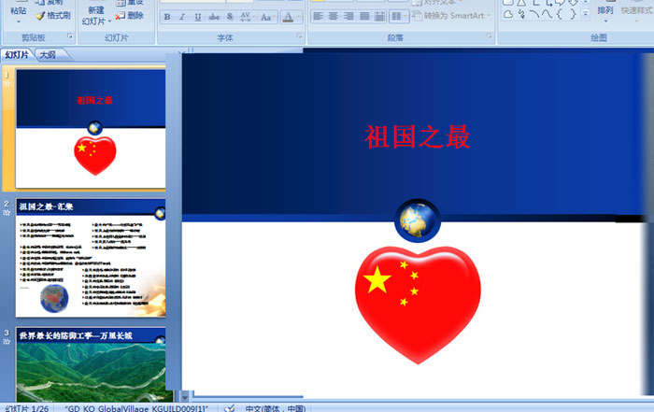Justify text in paragraph group

(364, 16)
